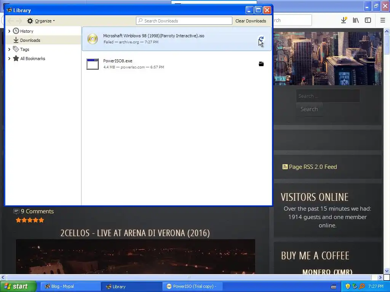Focus the Search Downloads field

click(184, 21)
